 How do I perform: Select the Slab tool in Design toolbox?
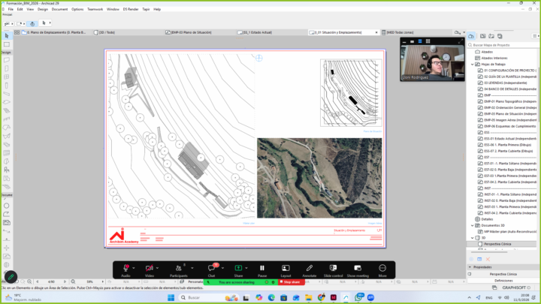(x=7, y=102)
